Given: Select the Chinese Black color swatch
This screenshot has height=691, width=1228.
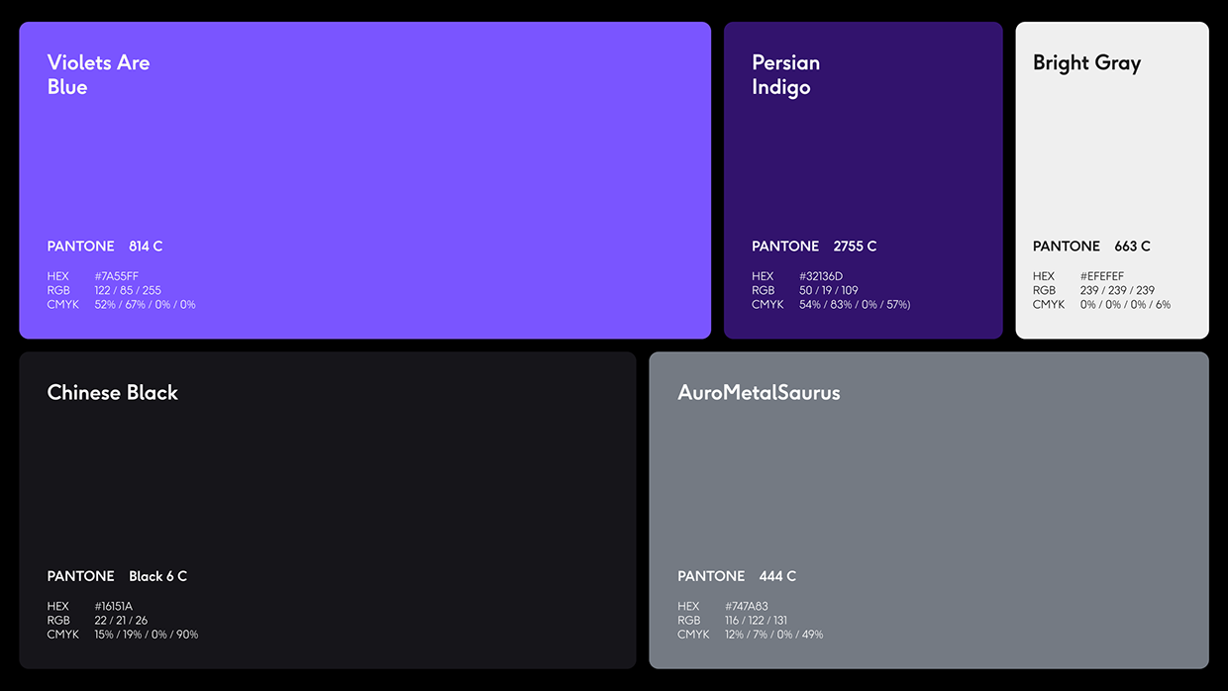Looking at the screenshot, I should point(327,475).
